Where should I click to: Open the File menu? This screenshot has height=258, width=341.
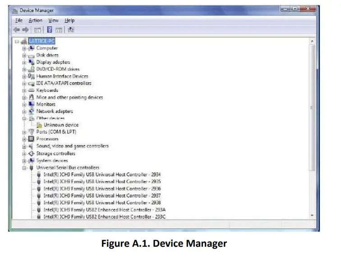(18, 21)
